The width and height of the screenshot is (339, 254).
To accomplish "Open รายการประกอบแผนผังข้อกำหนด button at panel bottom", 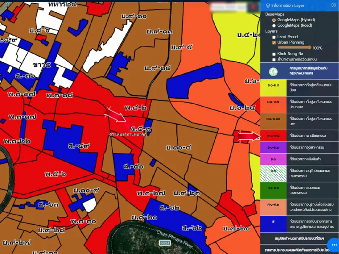I will pos(299,250).
